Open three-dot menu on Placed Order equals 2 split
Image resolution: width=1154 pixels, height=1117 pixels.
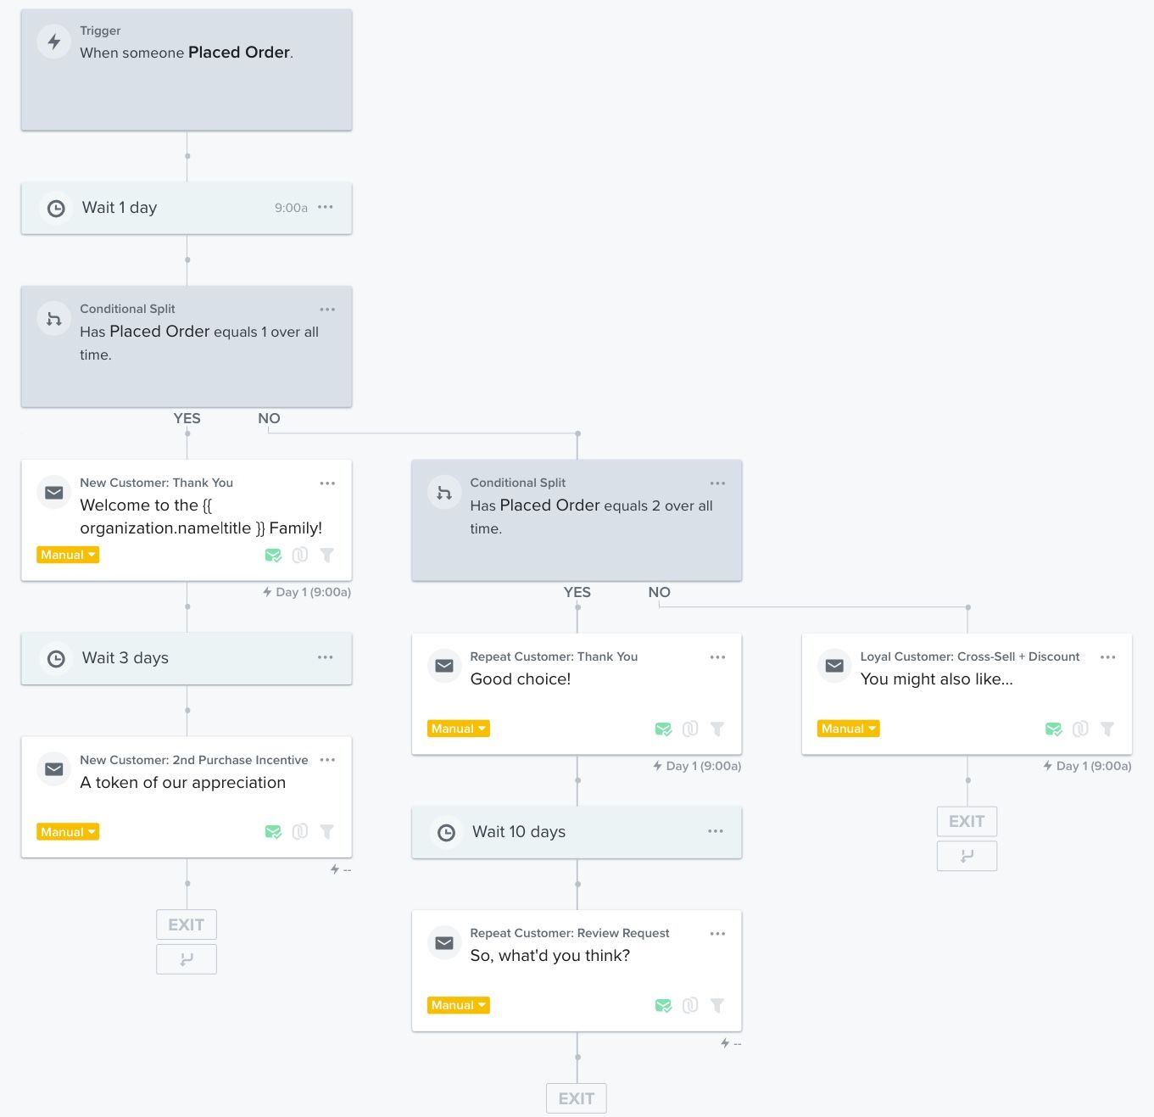point(717,483)
